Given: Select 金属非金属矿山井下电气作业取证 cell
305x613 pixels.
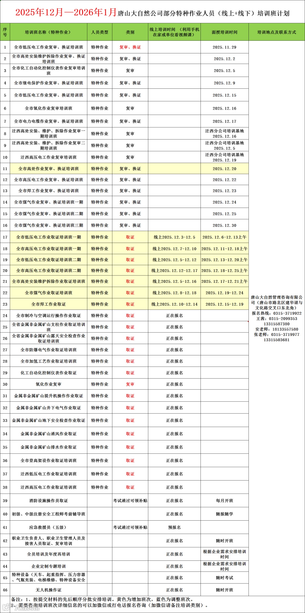Looking at the screenshot, I should click(49, 408).
